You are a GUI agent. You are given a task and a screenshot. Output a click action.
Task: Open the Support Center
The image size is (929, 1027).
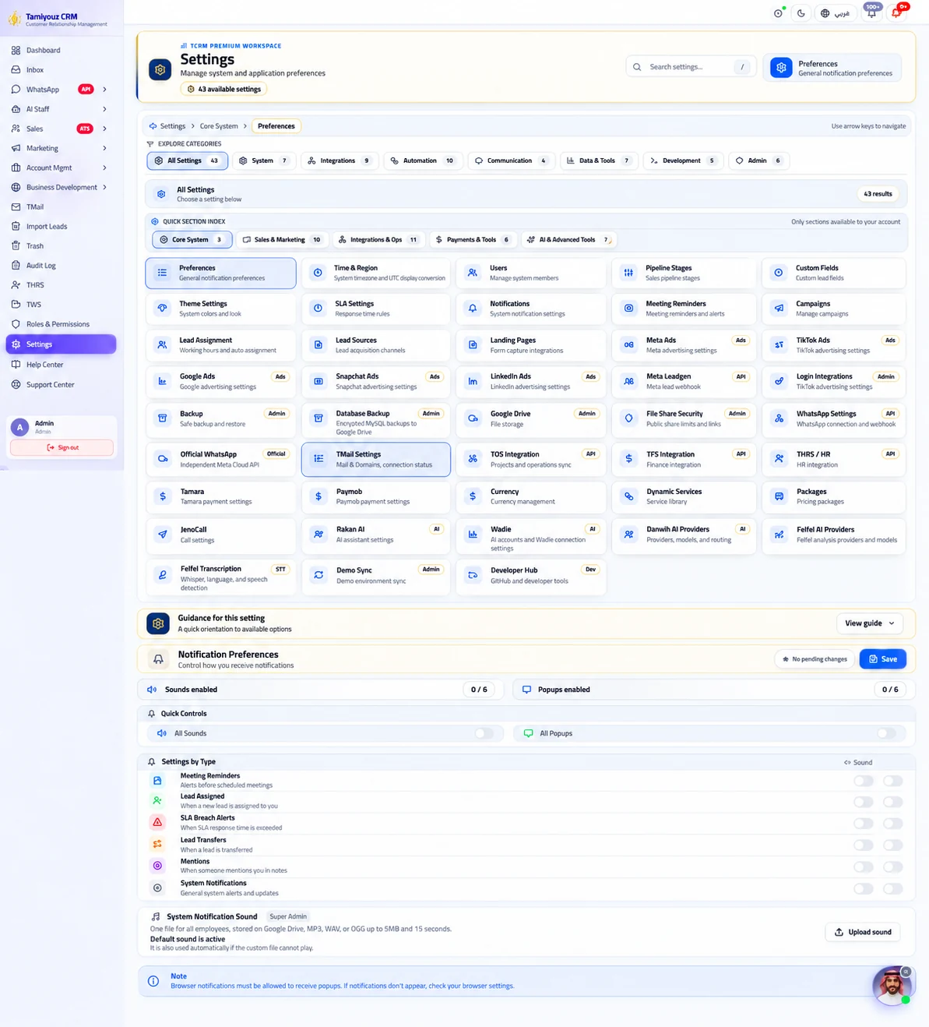pos(50,384)
